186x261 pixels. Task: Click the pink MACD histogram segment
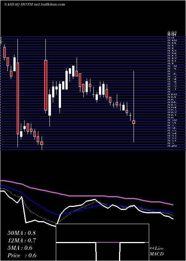click(108, 242)
